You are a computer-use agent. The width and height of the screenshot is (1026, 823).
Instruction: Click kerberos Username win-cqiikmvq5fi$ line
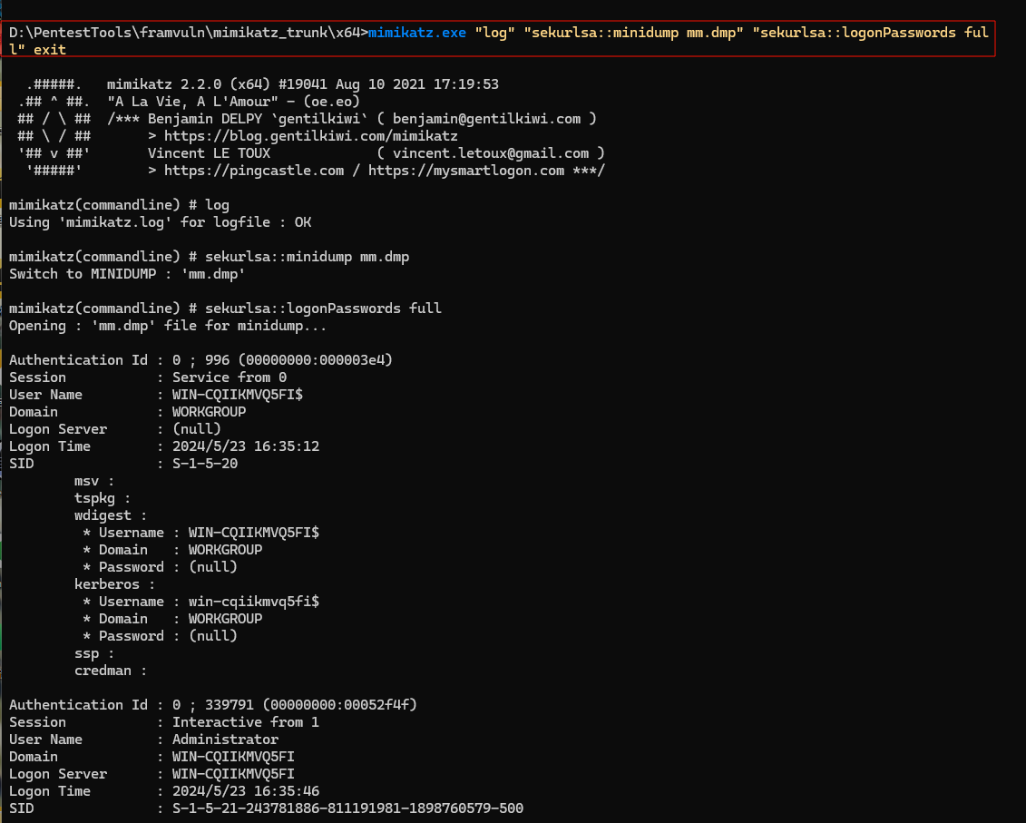(x=200, y=601)
